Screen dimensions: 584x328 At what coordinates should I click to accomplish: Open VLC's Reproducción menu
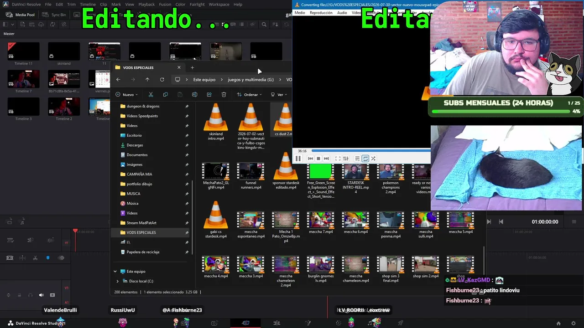click(x=321, y=13)
